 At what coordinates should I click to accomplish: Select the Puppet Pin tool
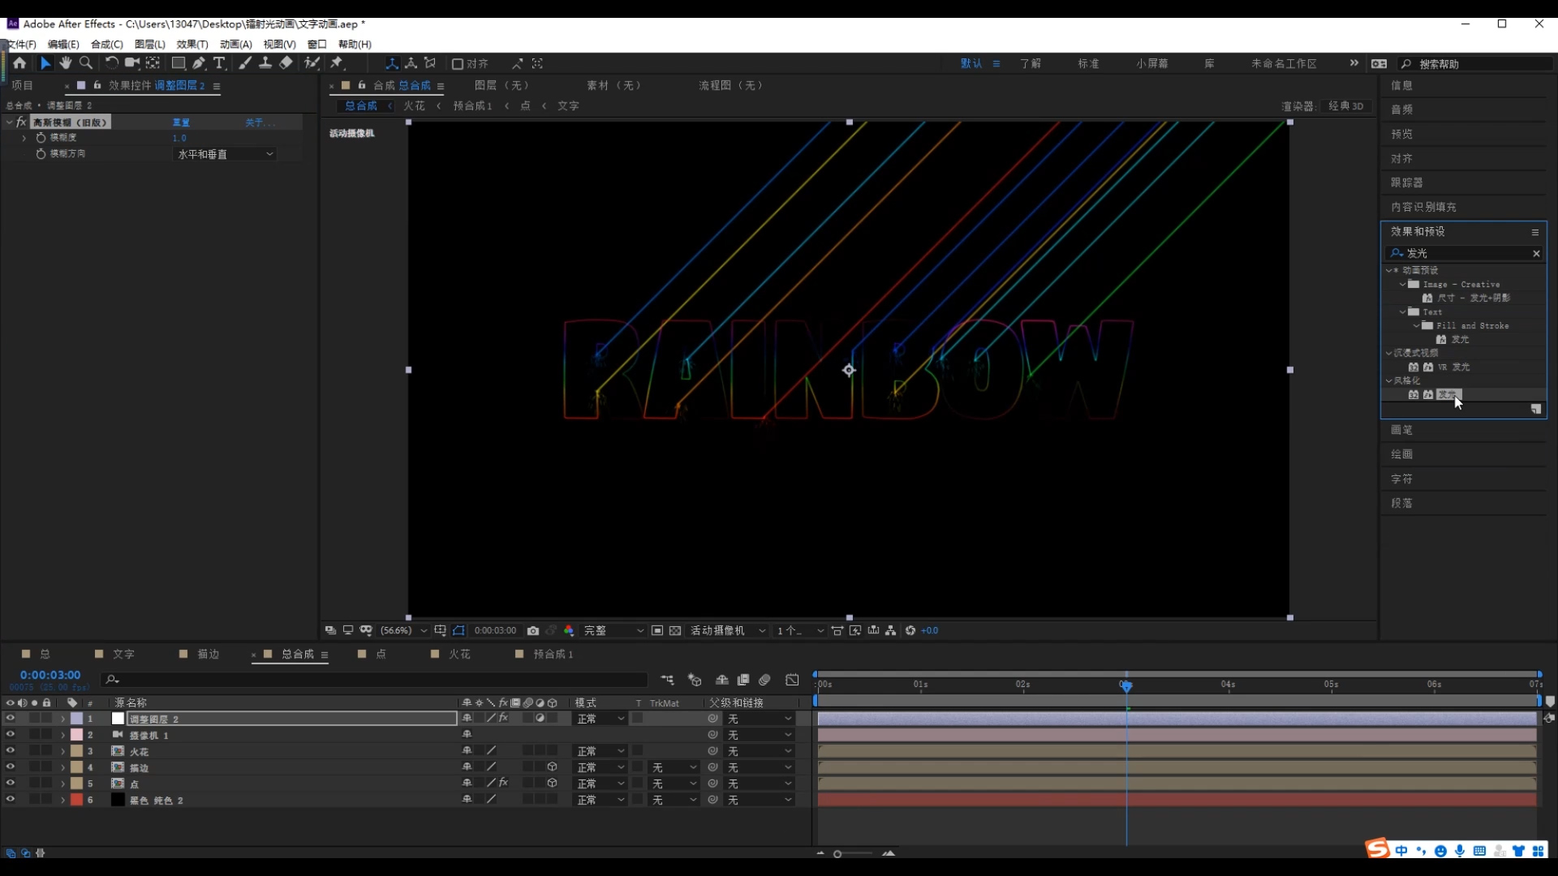337,63
